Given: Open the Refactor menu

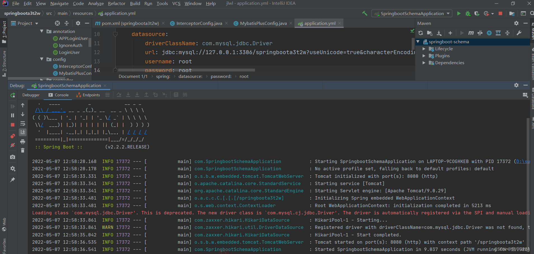Looking at the screenshot, I should click(x=116, y=3).
